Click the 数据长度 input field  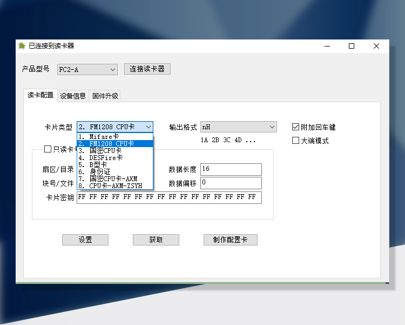pos(231,169)
